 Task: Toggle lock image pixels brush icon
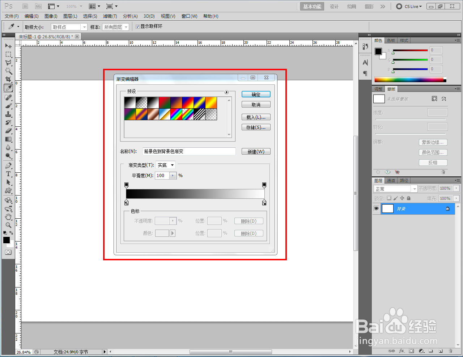pos(395,198)
